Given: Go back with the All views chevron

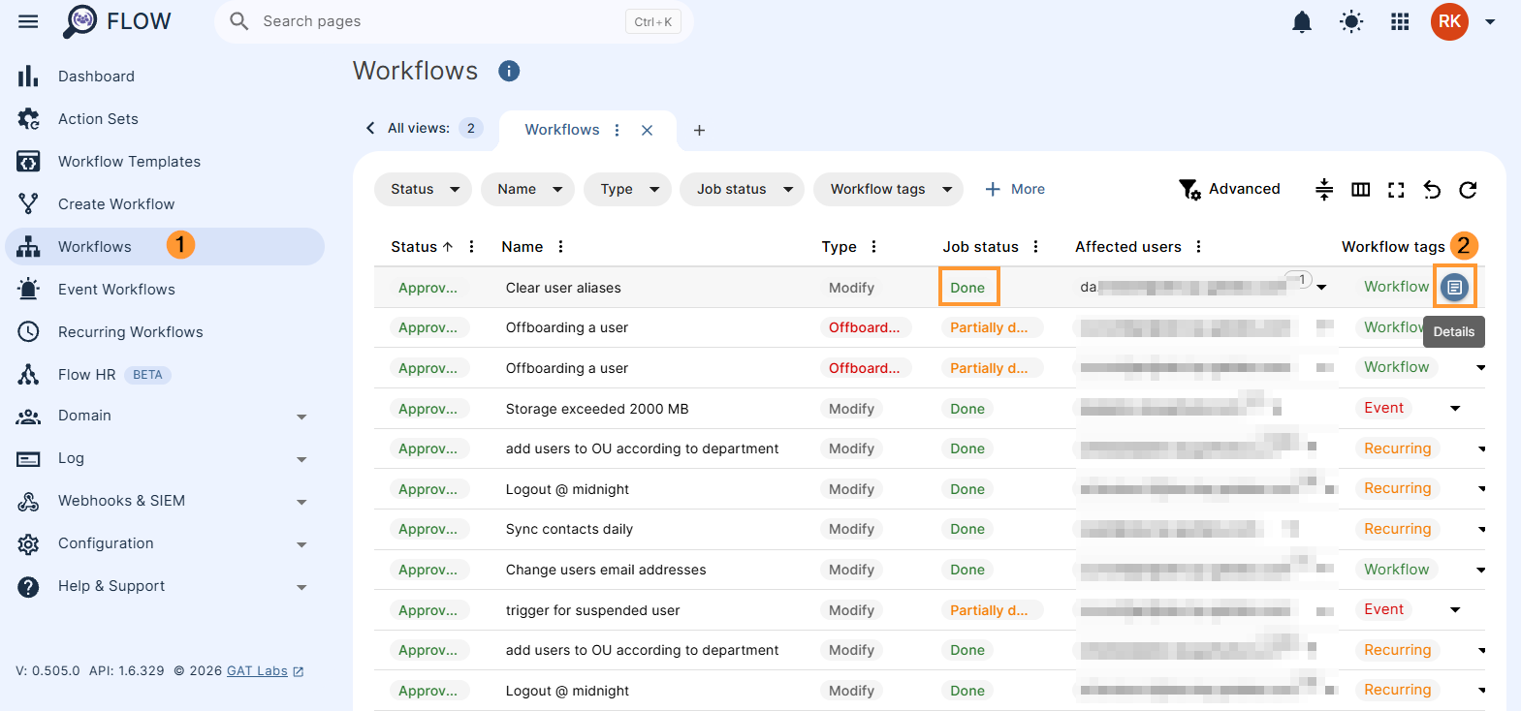Looking at the screenshot, I should point(370,128).
